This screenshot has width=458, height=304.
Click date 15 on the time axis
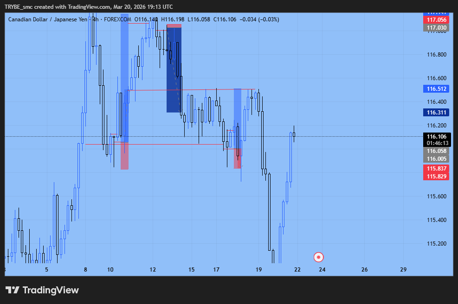[191, 270]
